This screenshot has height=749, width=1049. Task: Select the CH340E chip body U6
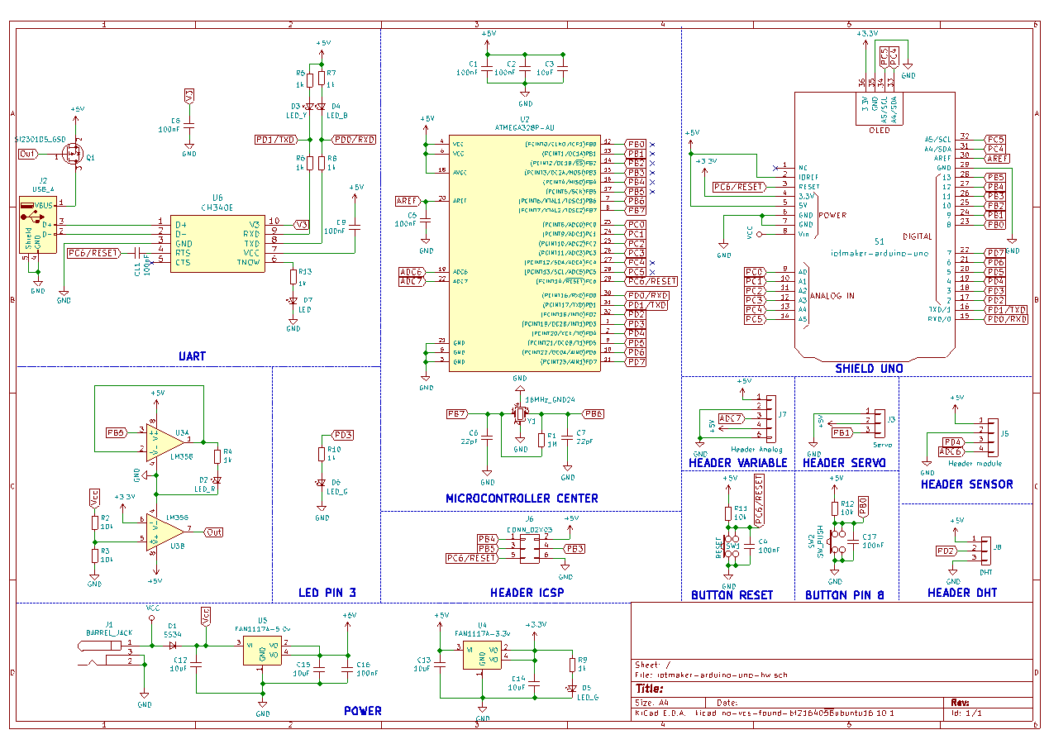217,242
